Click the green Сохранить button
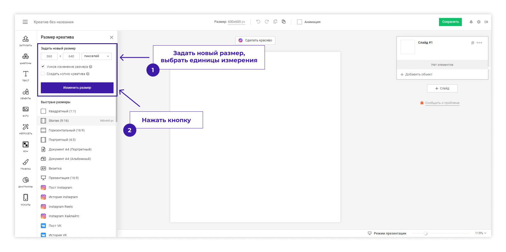Image resolution: width=506 pixels, height=252 pixels. [x=450, y=22]
